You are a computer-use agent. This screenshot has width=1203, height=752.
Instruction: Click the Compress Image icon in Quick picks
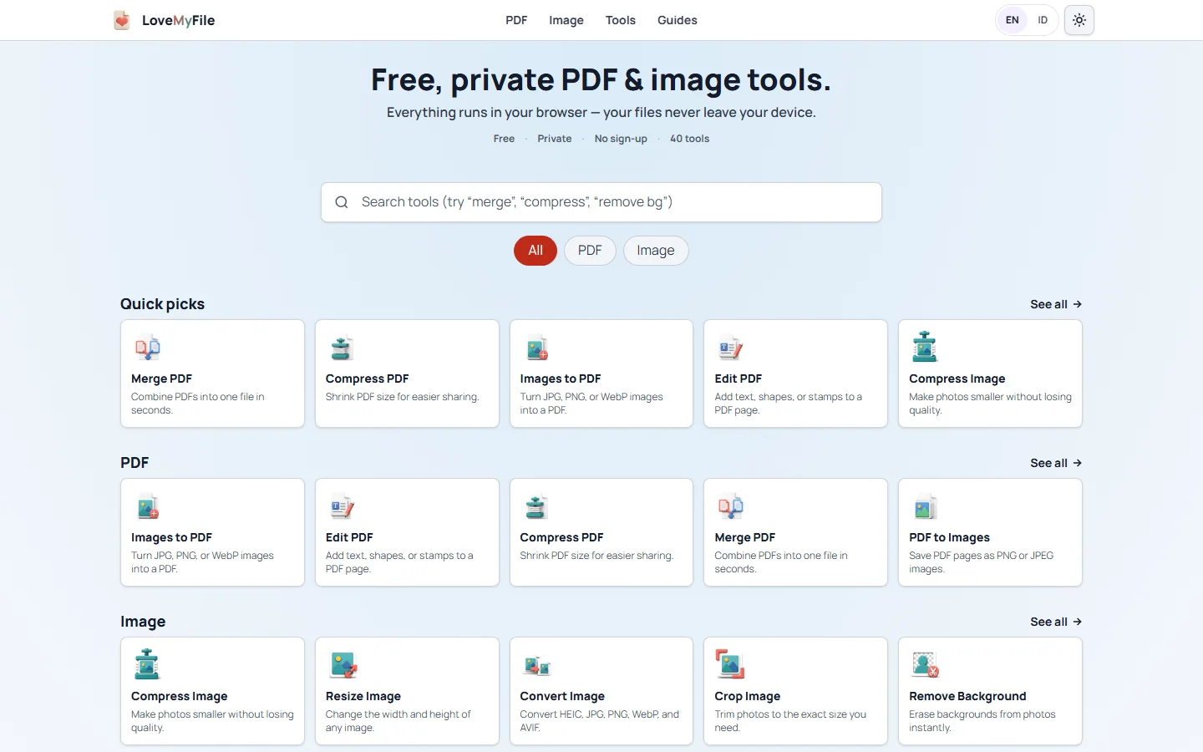(925, 347)
